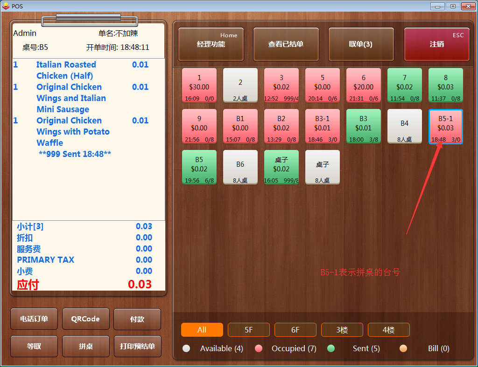Click 查看已结单 to view closed bills
478x367 pixels.
click(x=286, y=44)
